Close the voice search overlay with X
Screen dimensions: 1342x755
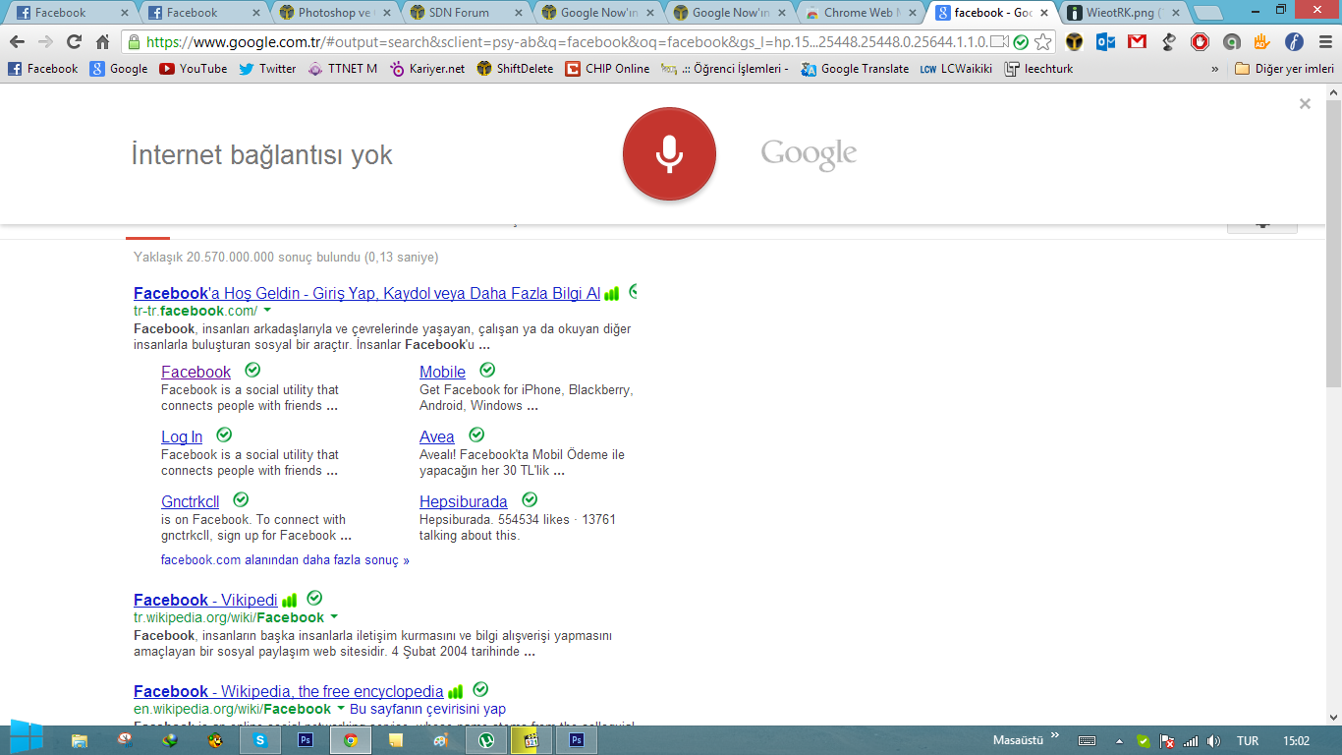pos(1305,103)
